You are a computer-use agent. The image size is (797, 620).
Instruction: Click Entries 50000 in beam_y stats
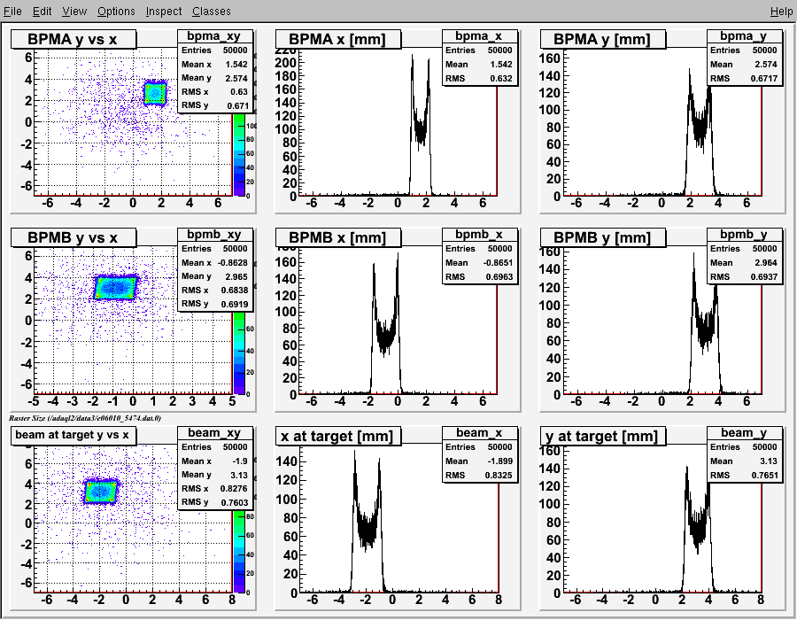(745, 446)
